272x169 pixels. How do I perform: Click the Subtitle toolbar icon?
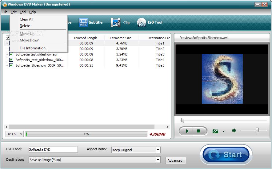coord(83,22)
